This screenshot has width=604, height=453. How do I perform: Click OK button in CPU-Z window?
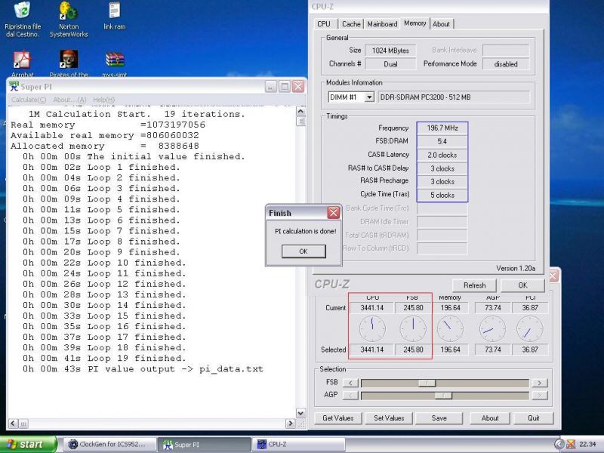tap(522, 285)
